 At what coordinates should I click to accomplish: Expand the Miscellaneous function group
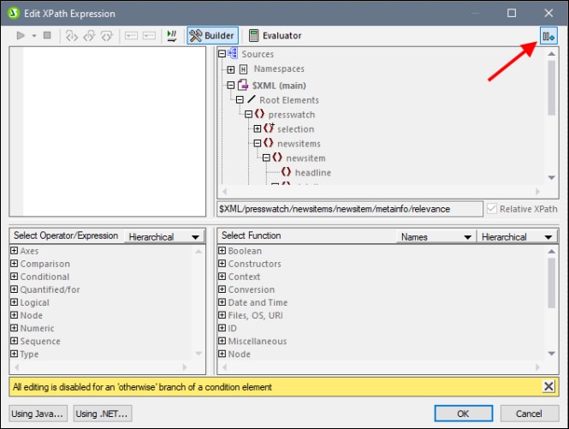click(222, 341)
